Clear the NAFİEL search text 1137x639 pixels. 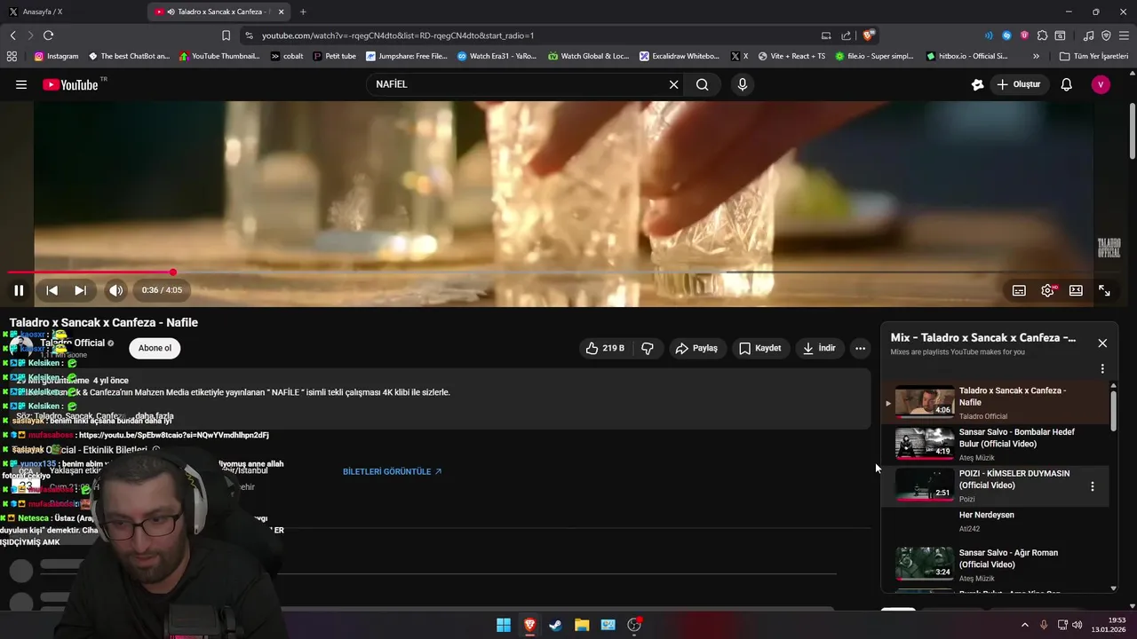click(673, 84)
